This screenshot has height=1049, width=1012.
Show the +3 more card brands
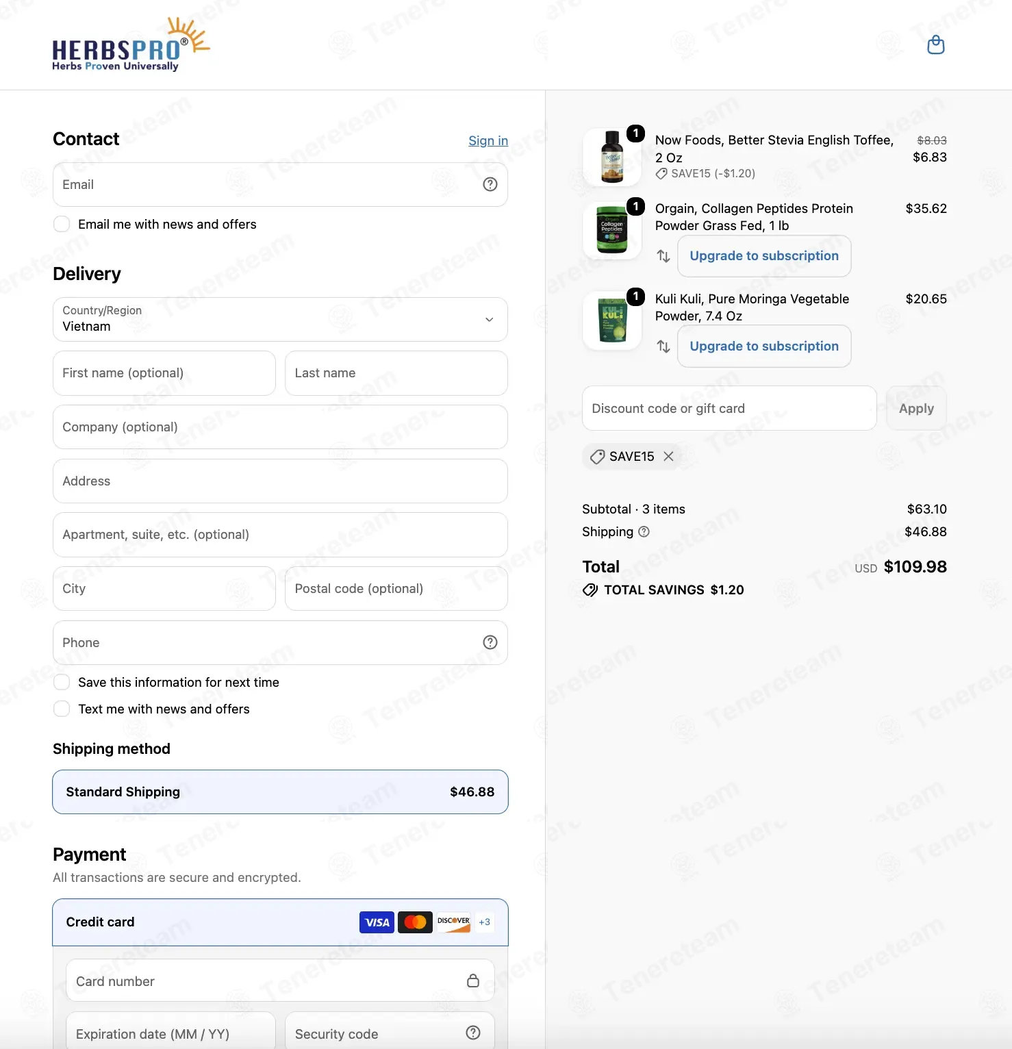[x=484, y=922]
